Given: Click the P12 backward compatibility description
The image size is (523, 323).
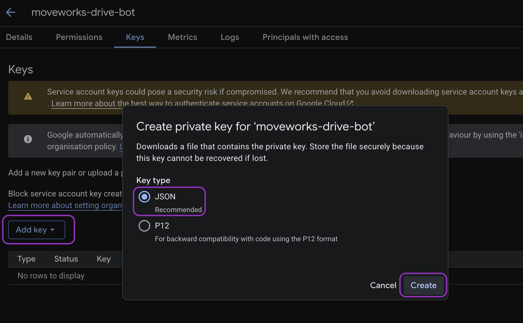Looking at the screenshot, I should pos(246,239).
